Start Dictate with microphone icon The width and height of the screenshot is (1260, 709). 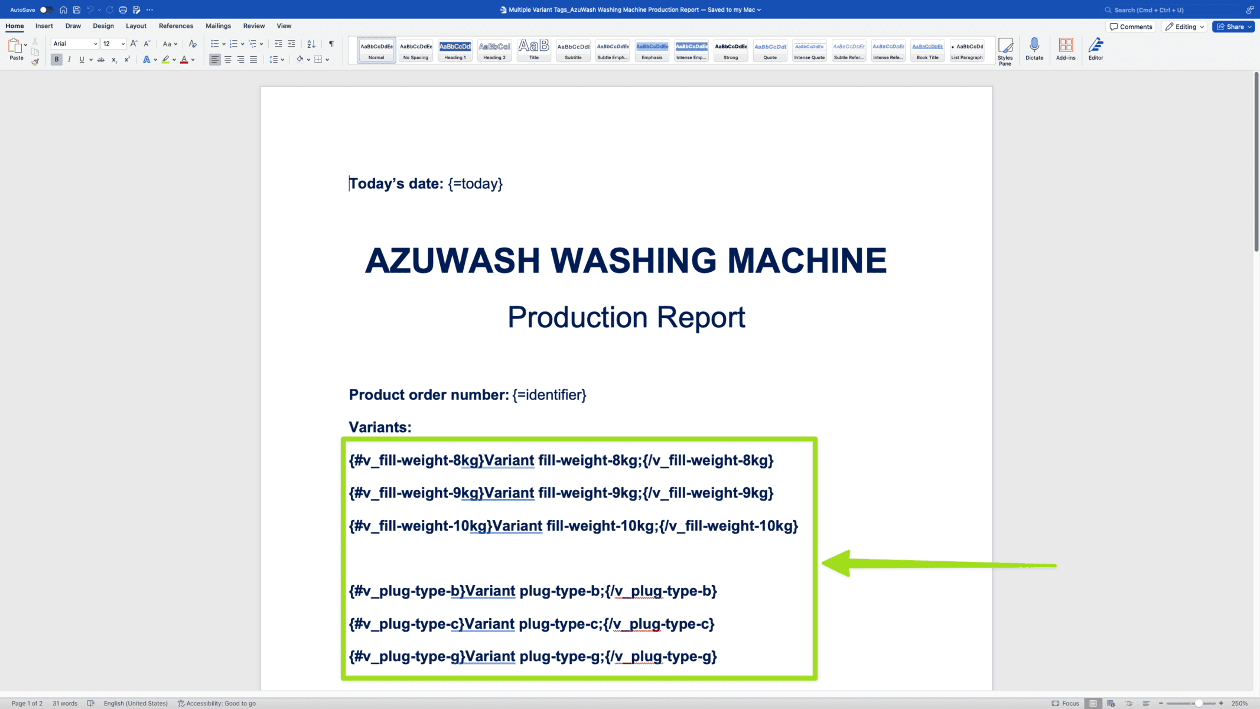point(1034,49)
